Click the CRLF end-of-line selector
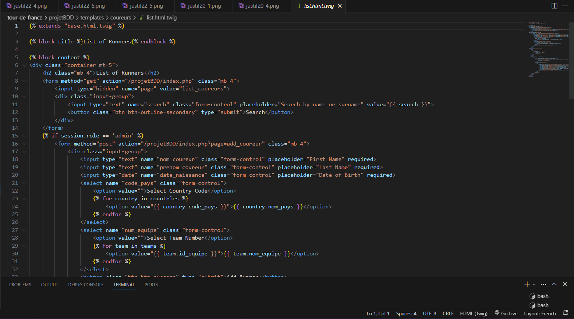574x319 pixels. (448, 313)
